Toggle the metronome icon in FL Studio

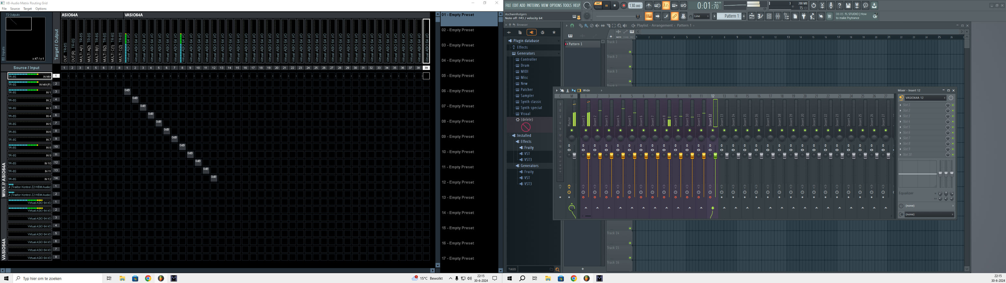649,6
